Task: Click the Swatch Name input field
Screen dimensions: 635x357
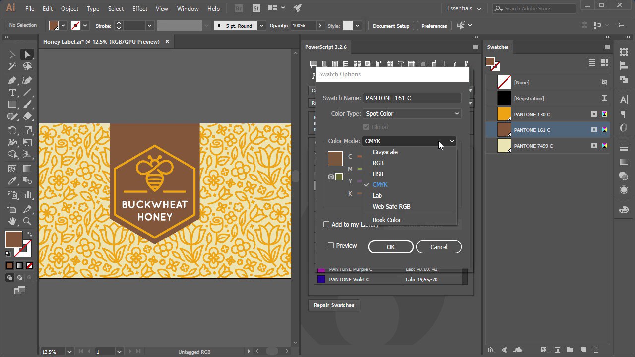Action: 412,98
